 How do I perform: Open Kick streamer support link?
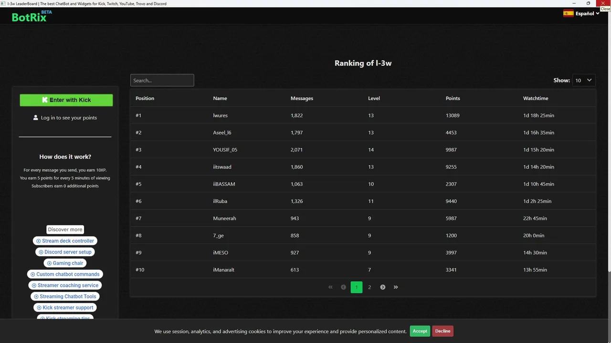pyautogui.click(x=65, y=308)
